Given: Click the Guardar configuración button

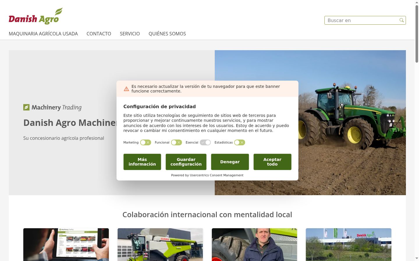Looking at the screenshot, I should (x=186, y=162).
